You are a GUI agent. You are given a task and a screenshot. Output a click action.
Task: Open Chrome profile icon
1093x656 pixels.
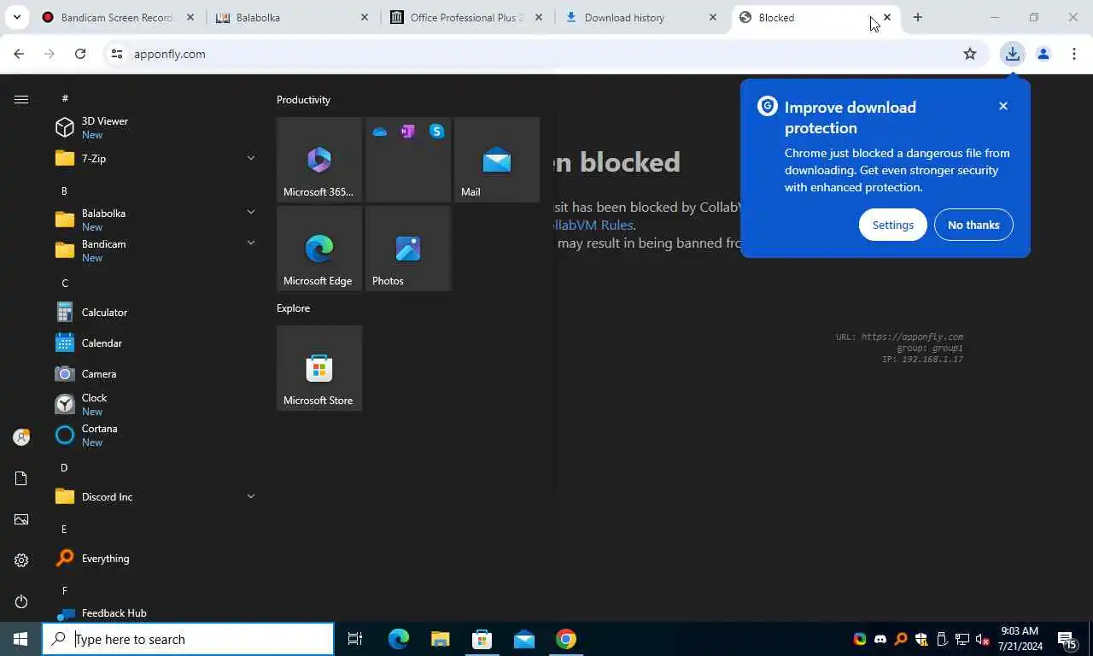coord(1043,54)
